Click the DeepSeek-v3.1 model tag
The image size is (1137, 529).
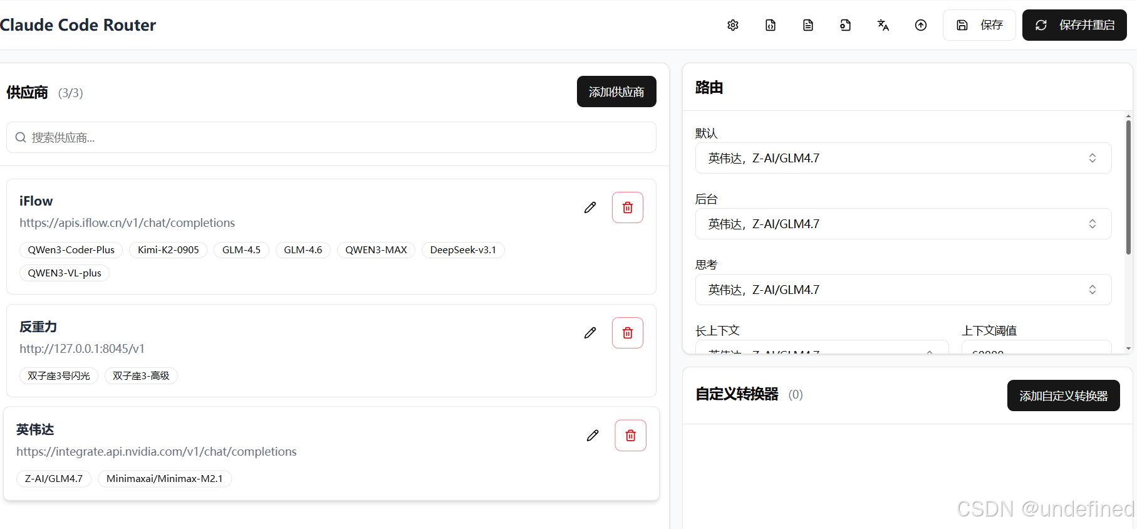point(463,249)
